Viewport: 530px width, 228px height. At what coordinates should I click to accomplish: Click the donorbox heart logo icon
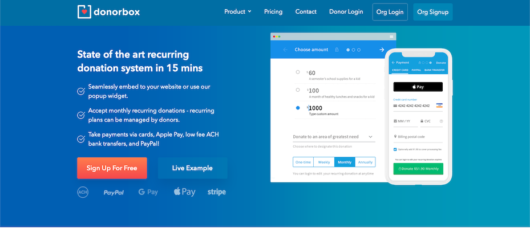click(x=84, y=12)
